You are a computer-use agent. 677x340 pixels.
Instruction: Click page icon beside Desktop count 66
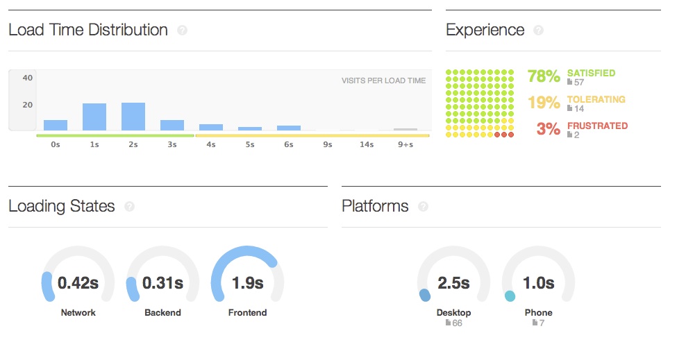(x=448, y=323)
